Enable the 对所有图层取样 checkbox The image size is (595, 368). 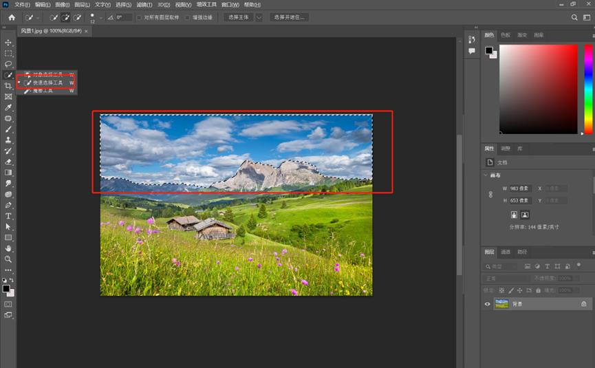139,17
